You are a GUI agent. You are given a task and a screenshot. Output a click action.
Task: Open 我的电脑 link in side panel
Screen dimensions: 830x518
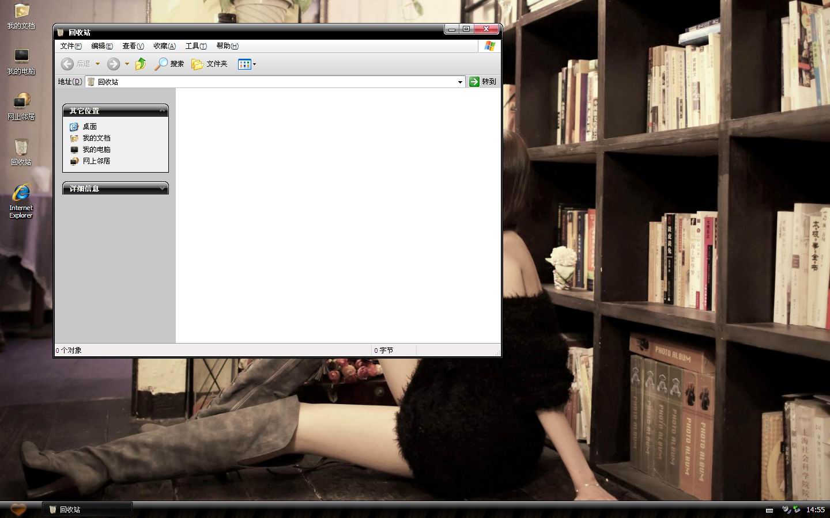pyautogui.click(x=96, y=150)
